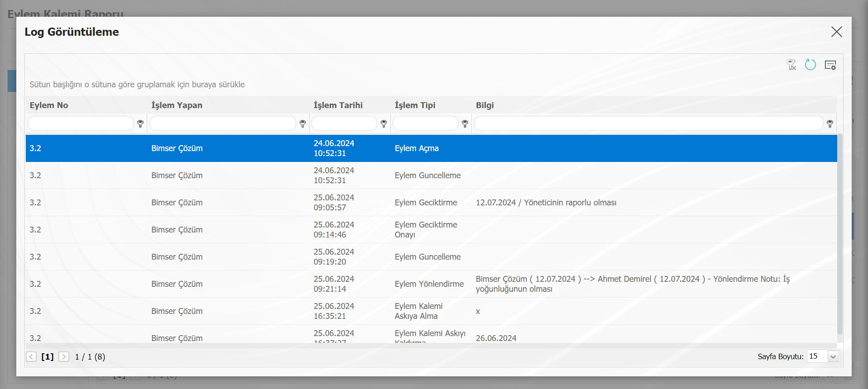
Task: Go to previous page arrow
Action: (x=31, y=357)
